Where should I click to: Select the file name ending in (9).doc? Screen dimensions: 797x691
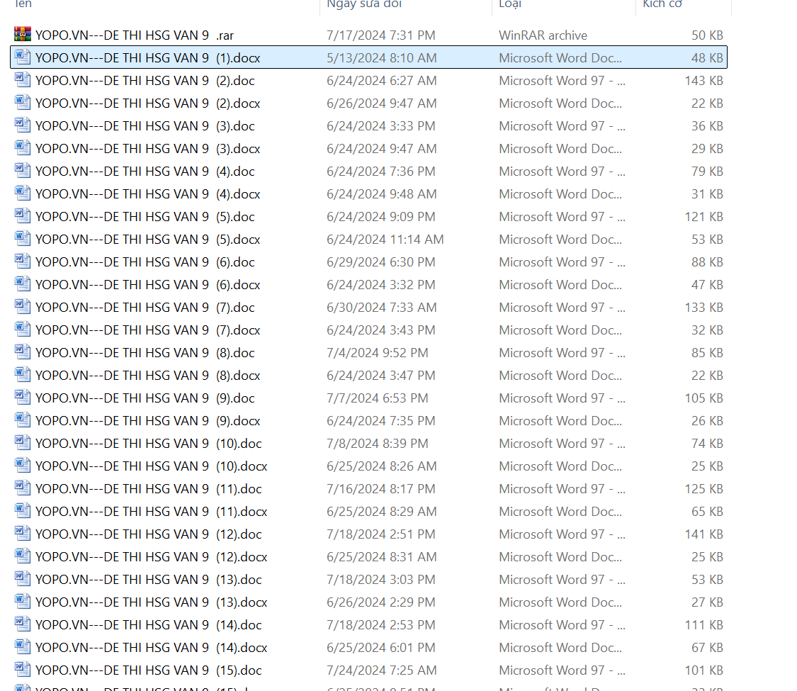tap(145, 398)
